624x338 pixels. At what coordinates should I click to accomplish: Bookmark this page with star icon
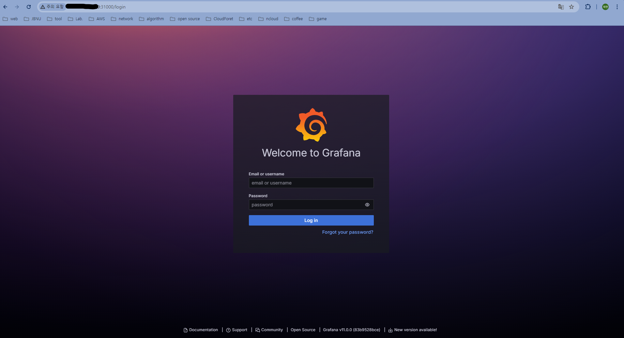click(x=571, y=7)
